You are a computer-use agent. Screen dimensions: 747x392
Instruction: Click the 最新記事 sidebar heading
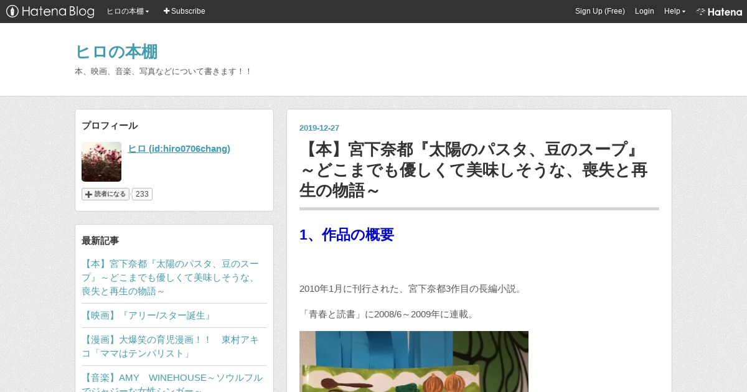[x=100, y=241]
